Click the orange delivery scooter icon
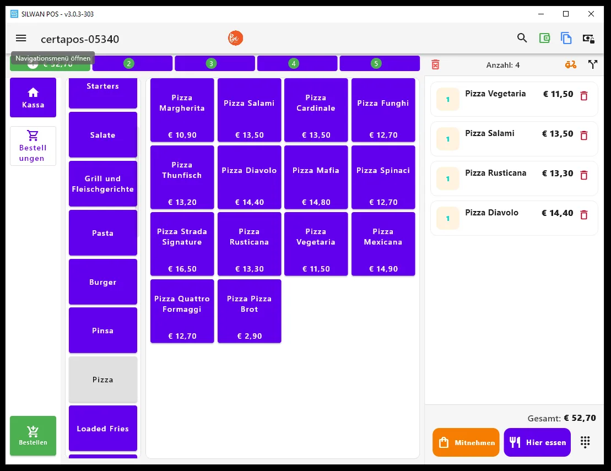This screenshot has width=611, height=471. pyautogui.click(x=570, y=64)
